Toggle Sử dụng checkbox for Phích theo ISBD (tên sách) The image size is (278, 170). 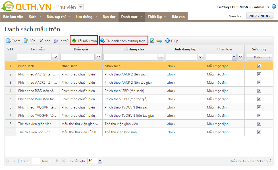coord(259,91)
